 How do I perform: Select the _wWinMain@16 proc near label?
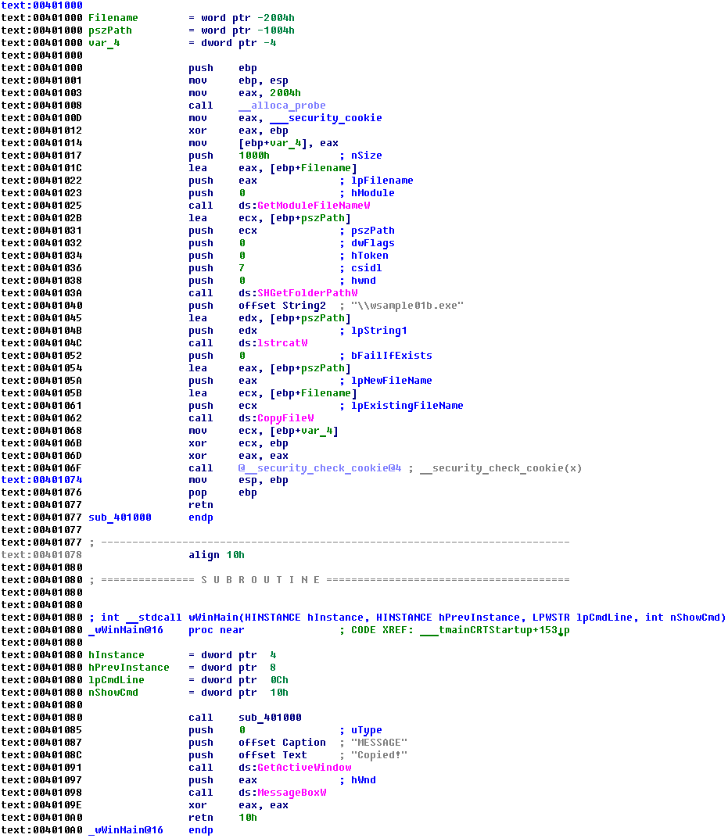click(x=125, y=630)
